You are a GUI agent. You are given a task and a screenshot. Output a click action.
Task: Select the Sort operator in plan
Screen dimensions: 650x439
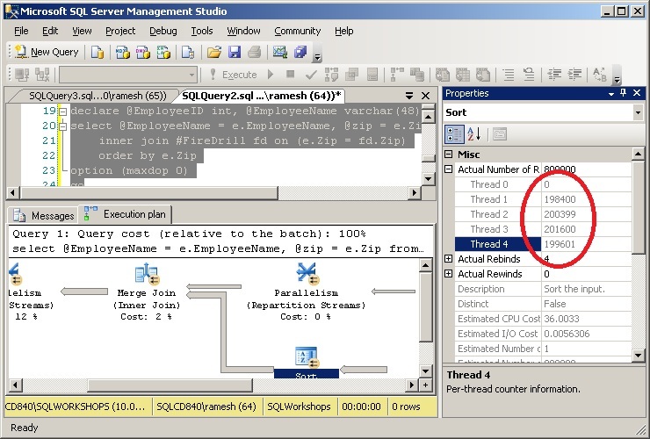pos(307,362)
